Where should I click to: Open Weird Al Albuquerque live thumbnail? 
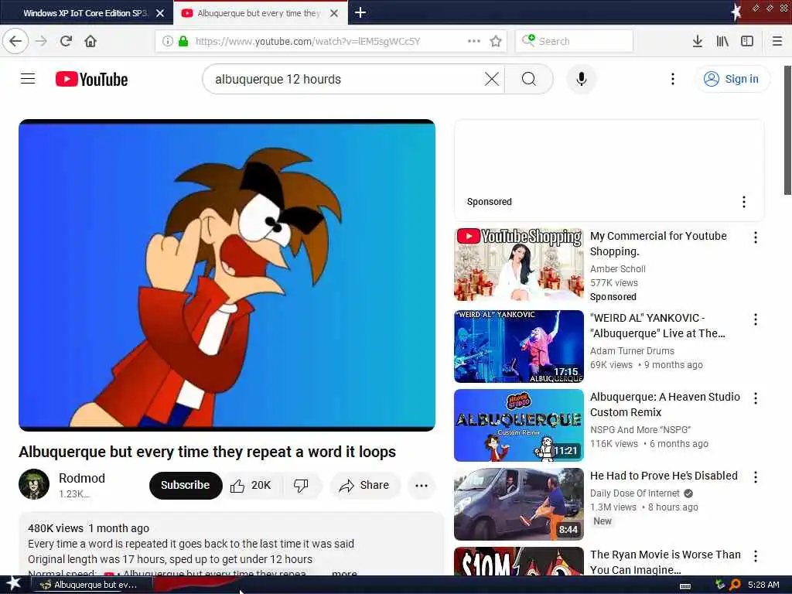(519, 346)
